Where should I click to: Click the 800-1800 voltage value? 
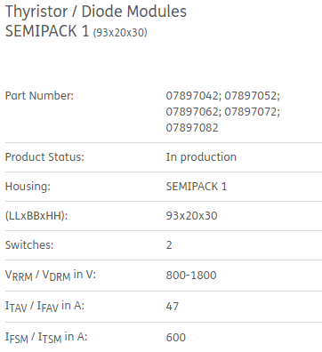(x=191, y=276)
